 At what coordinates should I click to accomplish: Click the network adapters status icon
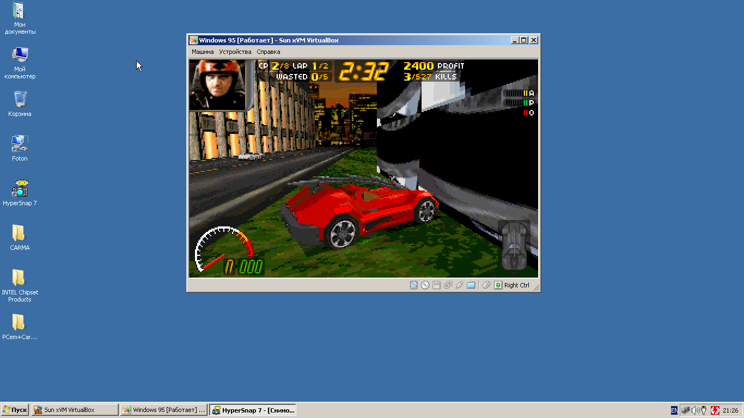coord(448,285)
